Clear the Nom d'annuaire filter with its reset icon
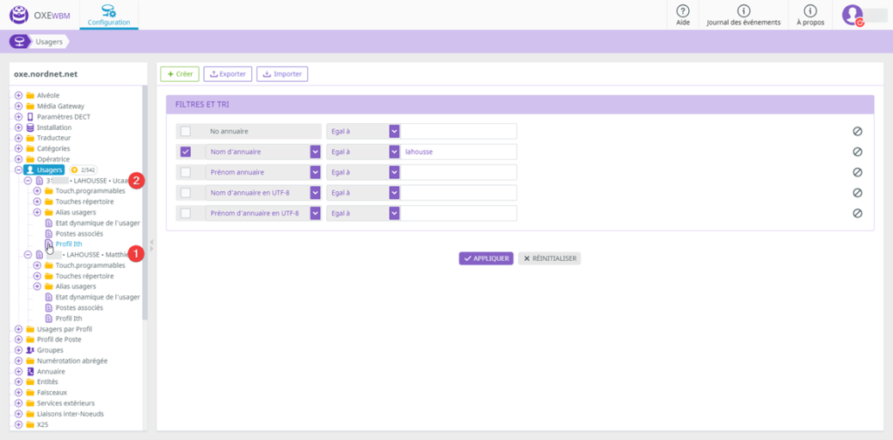The height and width of the screenshot is (440, 893). 857,151
